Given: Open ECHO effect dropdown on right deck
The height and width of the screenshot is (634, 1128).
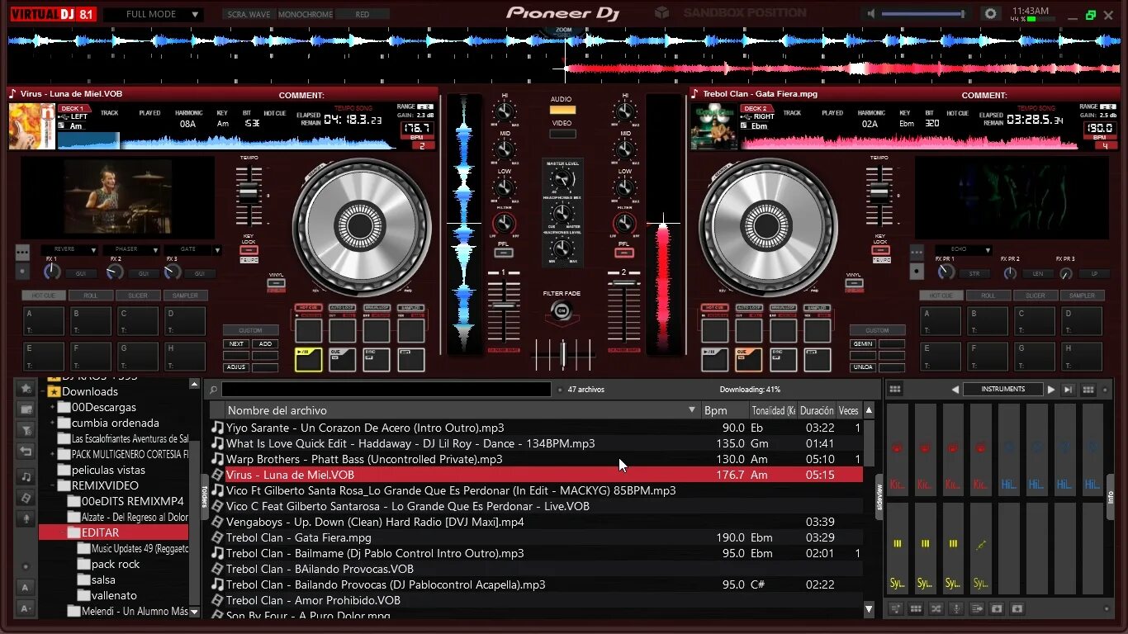Looking at the screenshot, I should pos(964,249).
